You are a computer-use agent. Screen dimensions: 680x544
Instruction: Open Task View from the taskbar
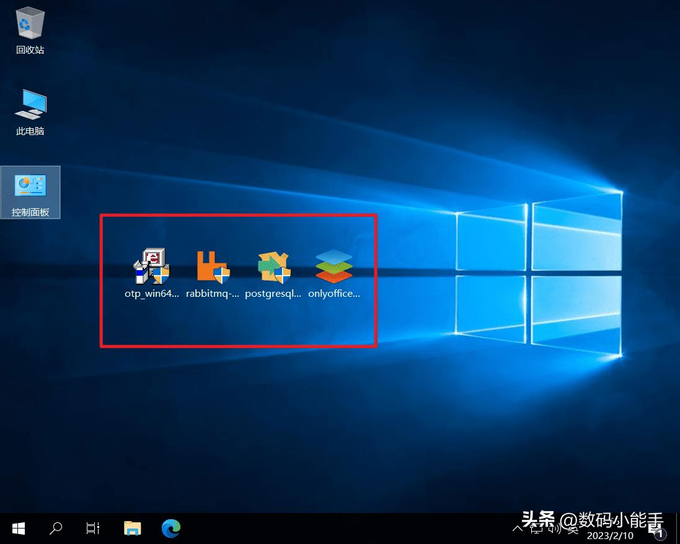(93, 529)
